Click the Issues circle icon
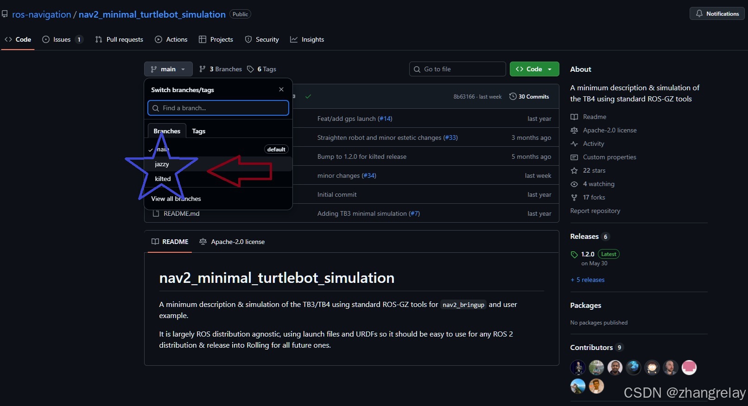This screenshot has height=406, width=748. [x=46, y=39]
